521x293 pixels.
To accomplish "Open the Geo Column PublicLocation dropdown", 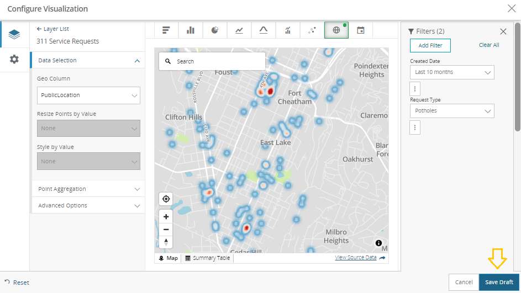I will (x=88, y=95).
